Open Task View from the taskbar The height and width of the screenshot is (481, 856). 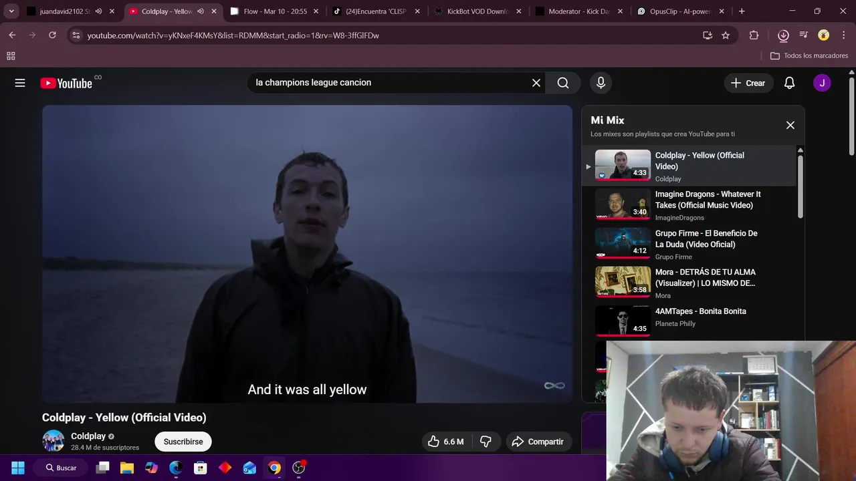point(102,468)
